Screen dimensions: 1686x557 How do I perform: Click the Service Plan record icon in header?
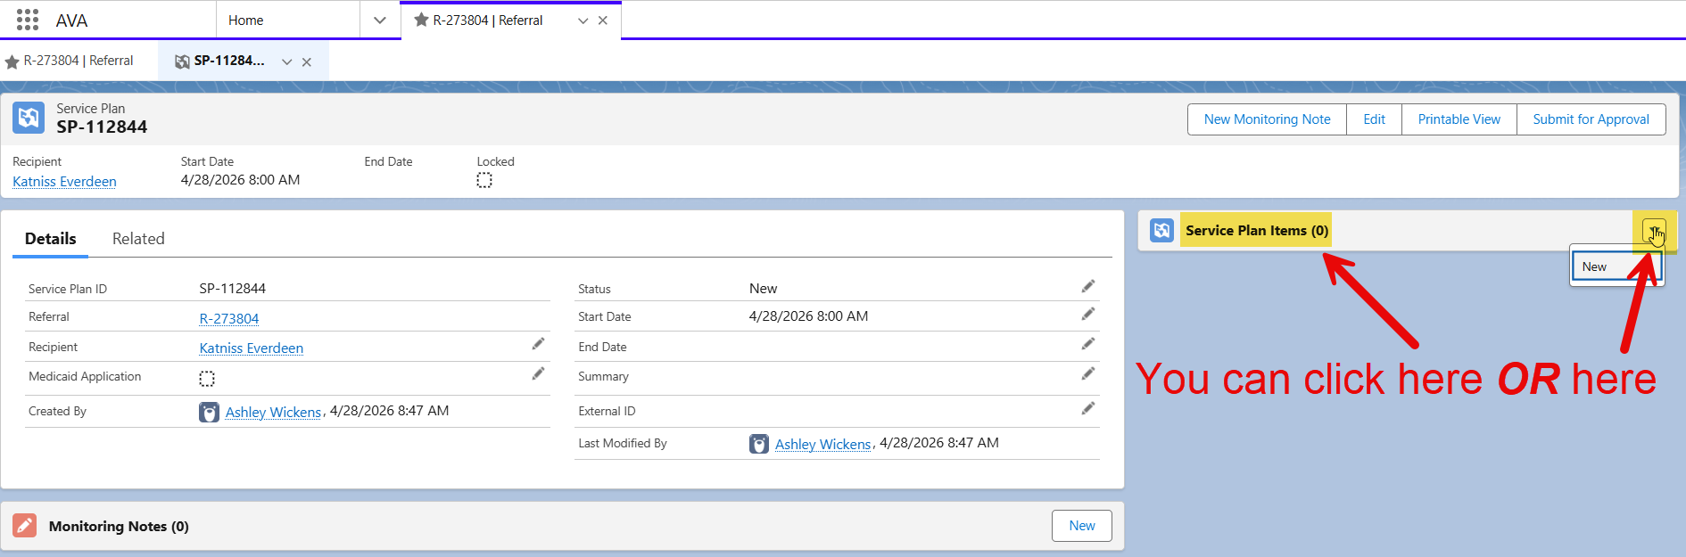(x=29, y=118)
